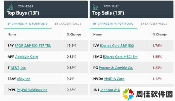This screenshot has width=175, height=101.
Task: Open PayPal Holdings Inc link
Action: point(32,90)
